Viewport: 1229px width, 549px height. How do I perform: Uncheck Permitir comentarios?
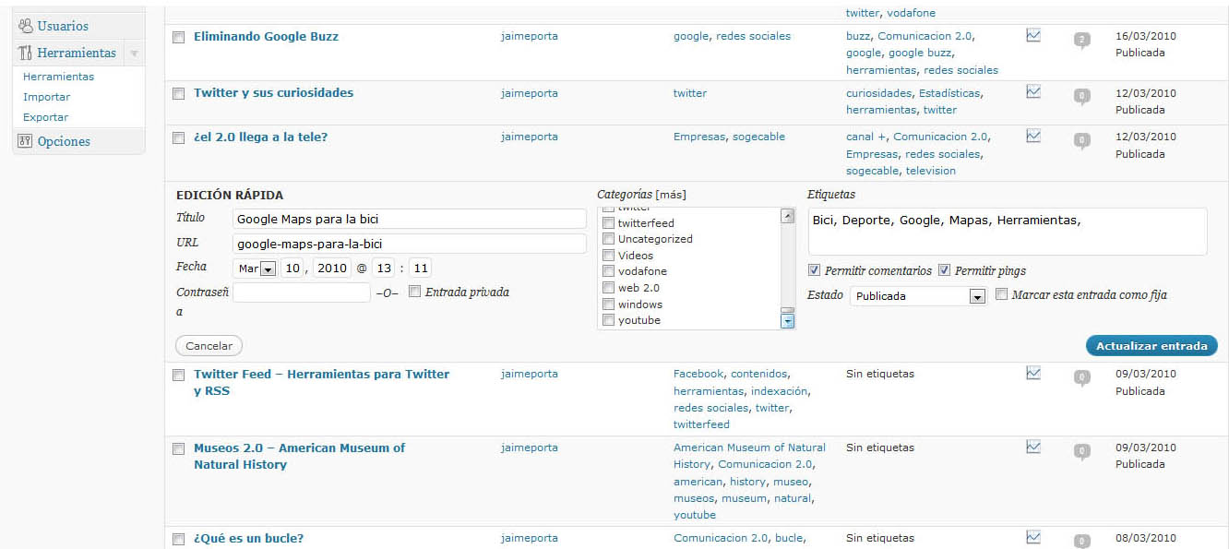coord(814,270)
